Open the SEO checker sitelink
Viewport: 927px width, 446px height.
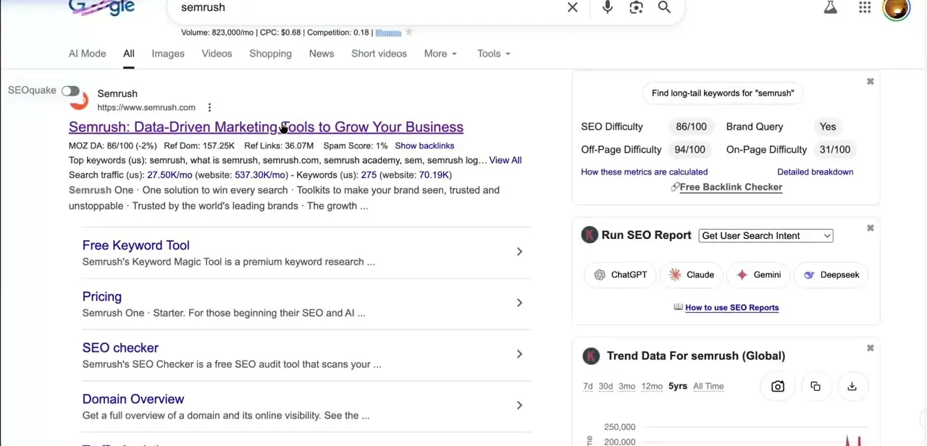tap(120, 348)
